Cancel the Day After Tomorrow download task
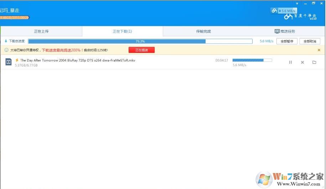The image size is (326, 189). [302, 62]
